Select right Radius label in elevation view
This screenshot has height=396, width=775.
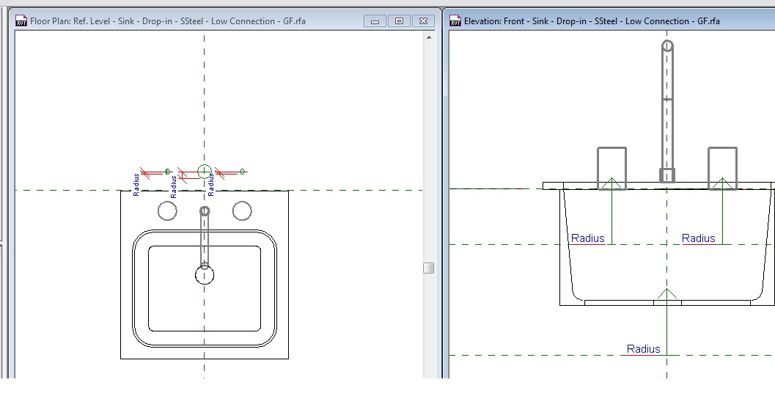tap(699, 238)
